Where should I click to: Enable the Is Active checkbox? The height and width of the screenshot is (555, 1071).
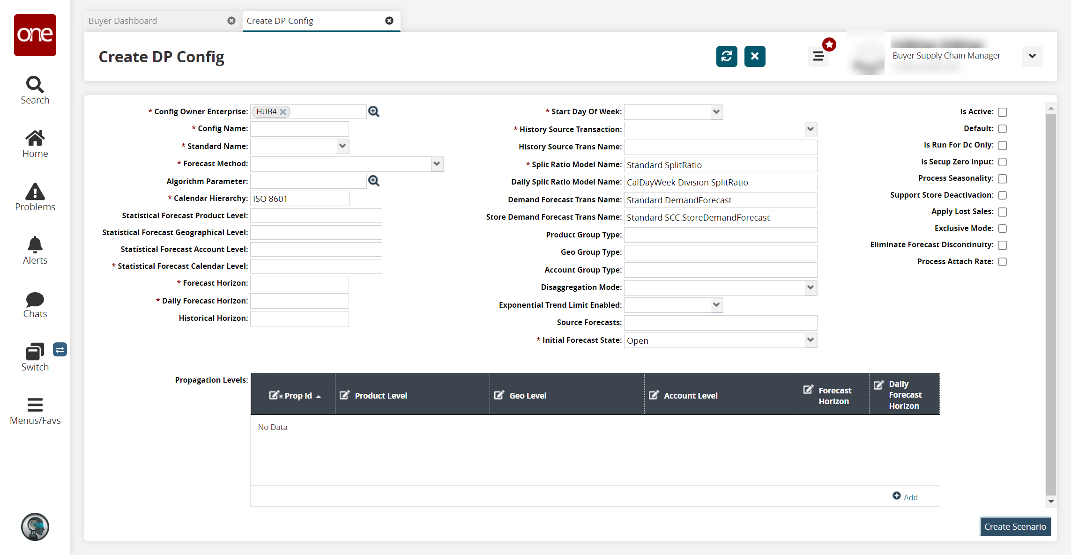point(1002,112)
